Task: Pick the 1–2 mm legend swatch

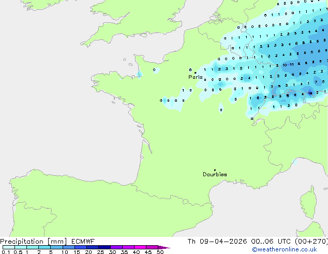Action: click(x=33, y=247)
